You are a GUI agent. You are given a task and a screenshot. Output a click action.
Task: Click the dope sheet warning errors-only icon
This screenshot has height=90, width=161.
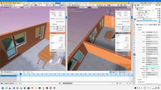point(114,72)
